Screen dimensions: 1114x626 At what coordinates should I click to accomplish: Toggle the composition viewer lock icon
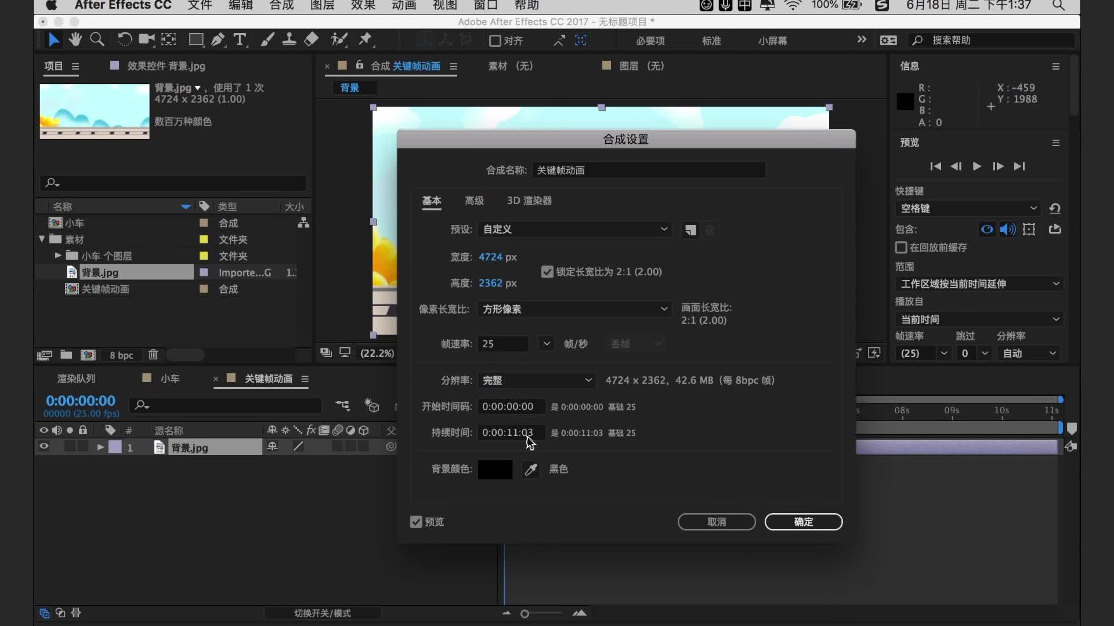tap(360, 65)
